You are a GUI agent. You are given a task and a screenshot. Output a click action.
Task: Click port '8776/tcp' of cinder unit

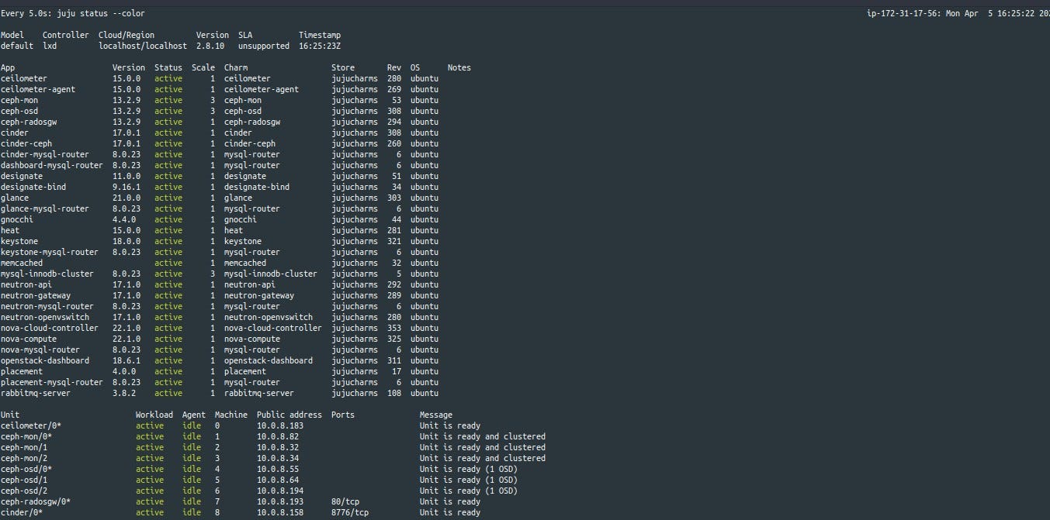coord(350,512)
